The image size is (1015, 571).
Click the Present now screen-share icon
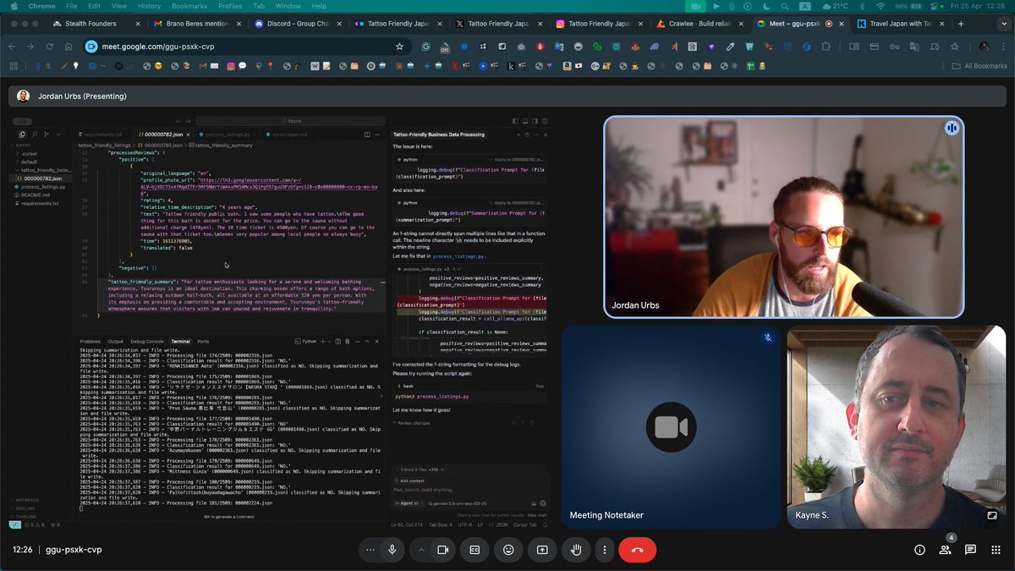(x=542, y=550)
